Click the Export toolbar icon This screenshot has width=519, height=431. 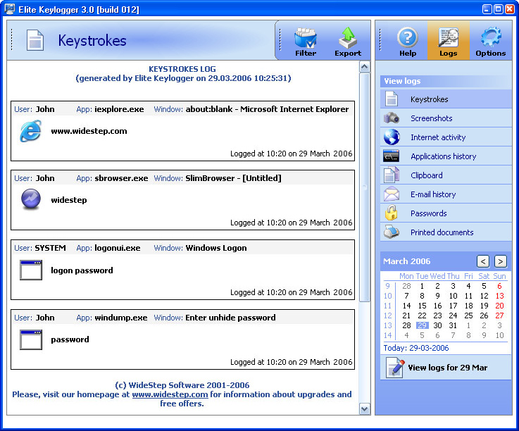click(347, 41)
